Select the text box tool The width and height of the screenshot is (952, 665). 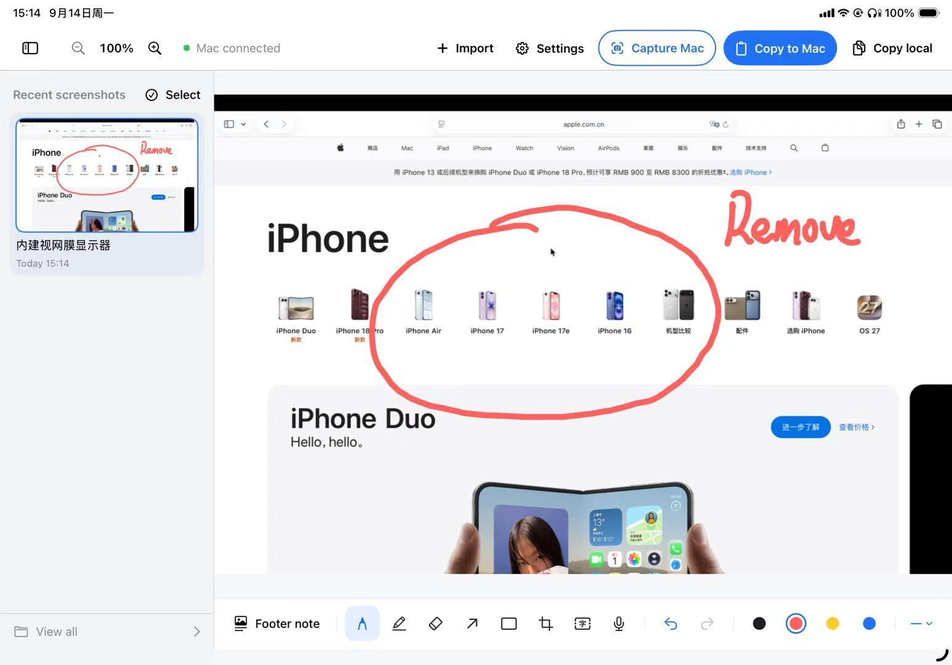point(583,624)
